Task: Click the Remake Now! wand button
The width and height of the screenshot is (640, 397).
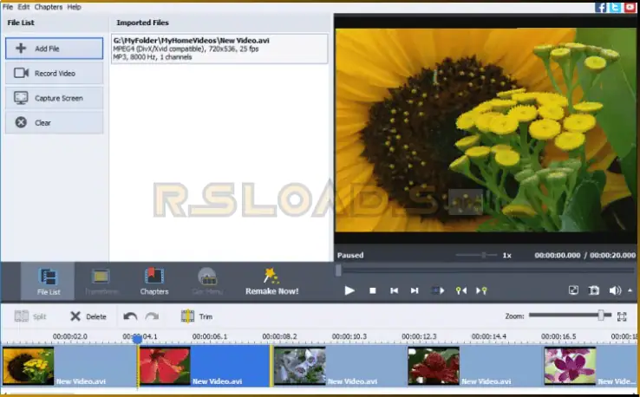Action: point(272,281)
